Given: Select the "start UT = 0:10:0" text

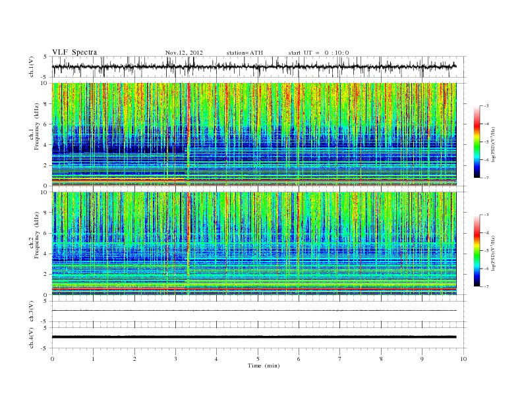Looking at the screenshot, I should click(x=318, y=53).
